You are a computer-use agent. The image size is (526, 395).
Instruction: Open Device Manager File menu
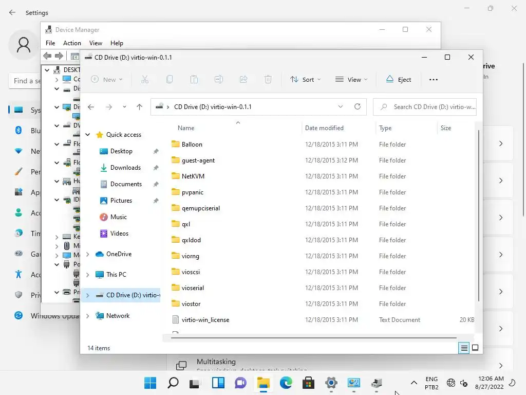(x=50, y=43)
